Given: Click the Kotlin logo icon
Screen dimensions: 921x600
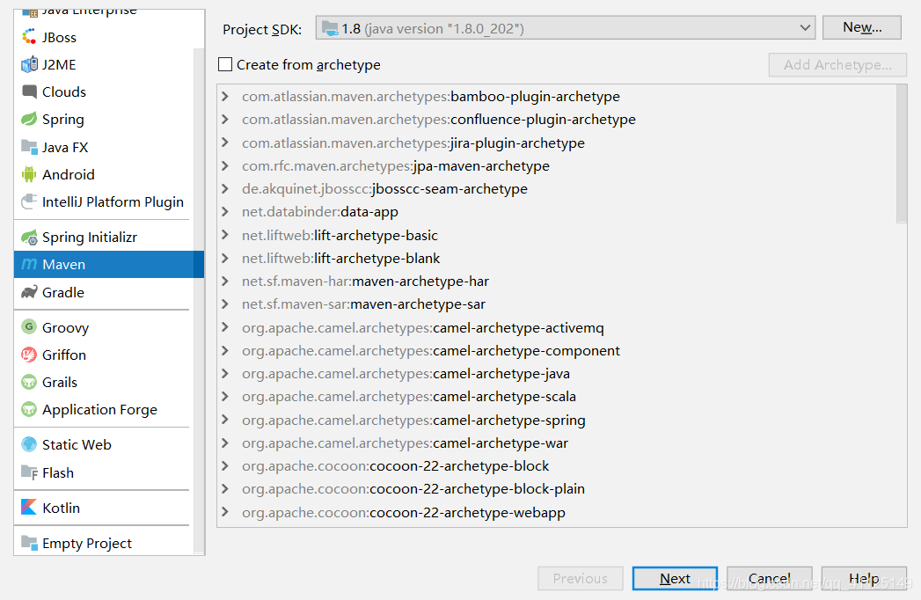Looking at the screenshot, I should click(x=29, y=507).
